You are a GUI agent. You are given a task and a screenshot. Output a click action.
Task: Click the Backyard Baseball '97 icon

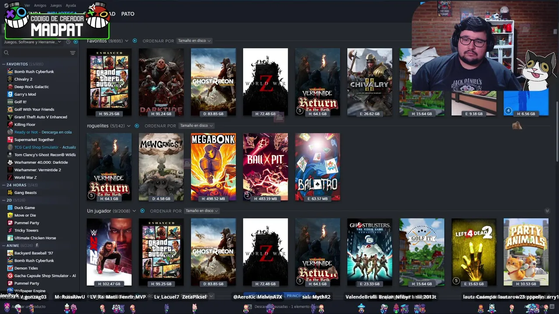pyautogui.click(x=10, y=253)
